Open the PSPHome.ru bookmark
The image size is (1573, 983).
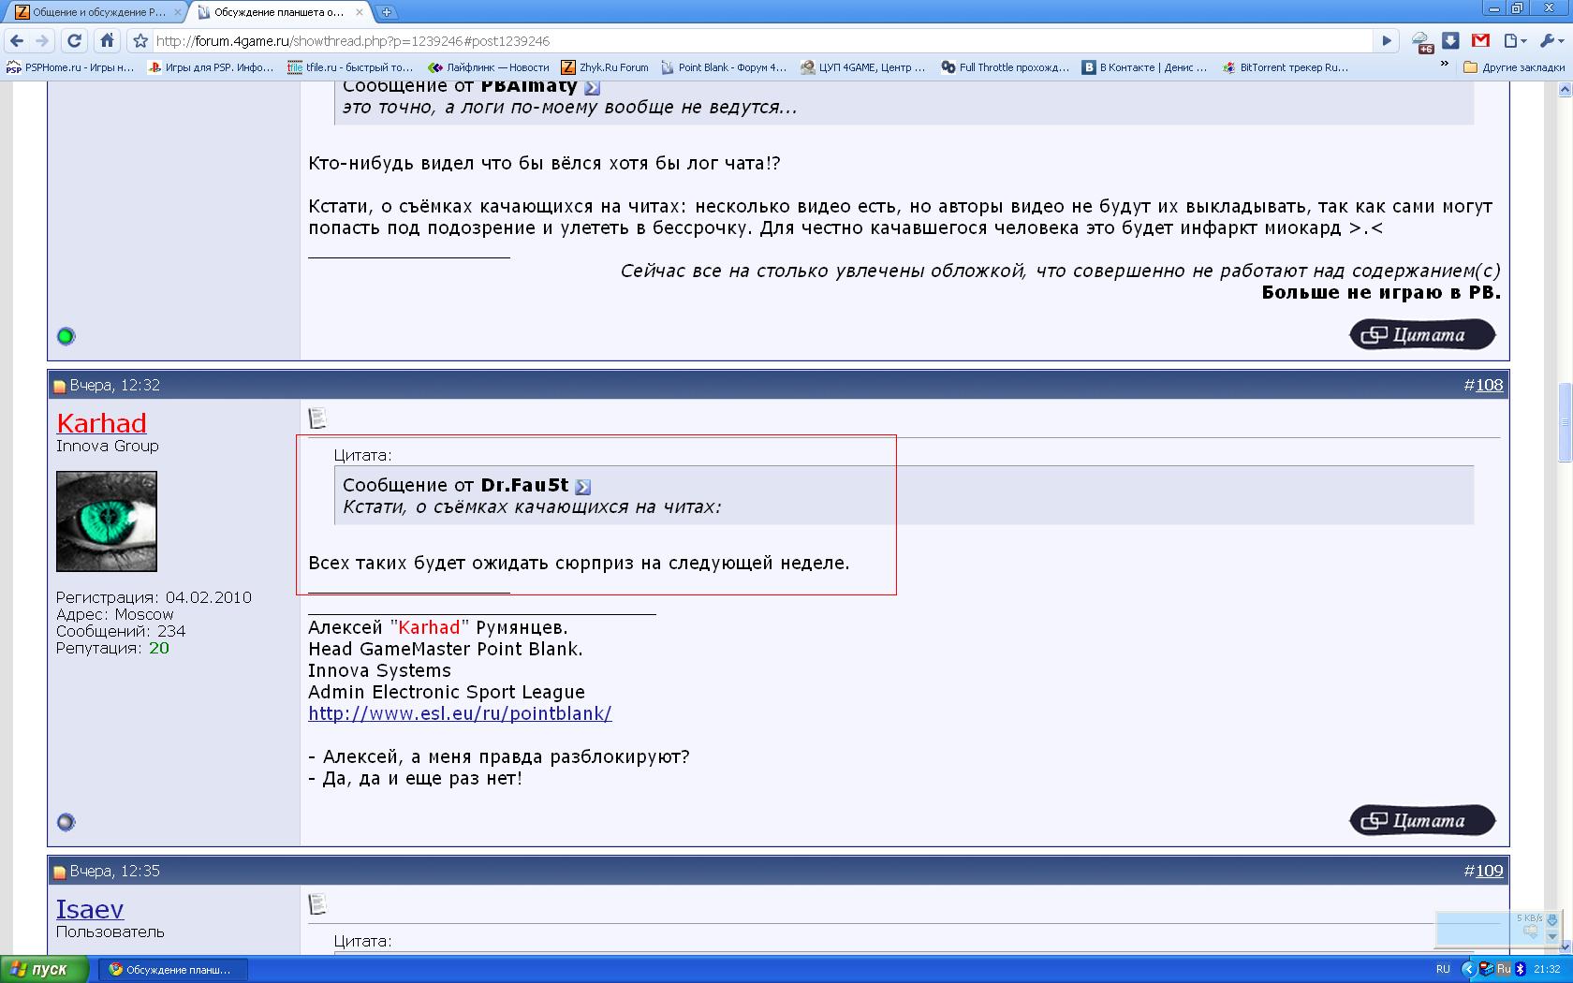pyautogui.click(x=70, y=67)
